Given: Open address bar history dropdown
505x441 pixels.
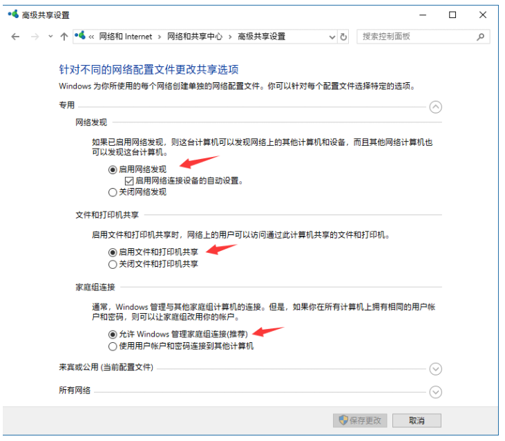Looking at the screenshot, I should coord(332,37).
